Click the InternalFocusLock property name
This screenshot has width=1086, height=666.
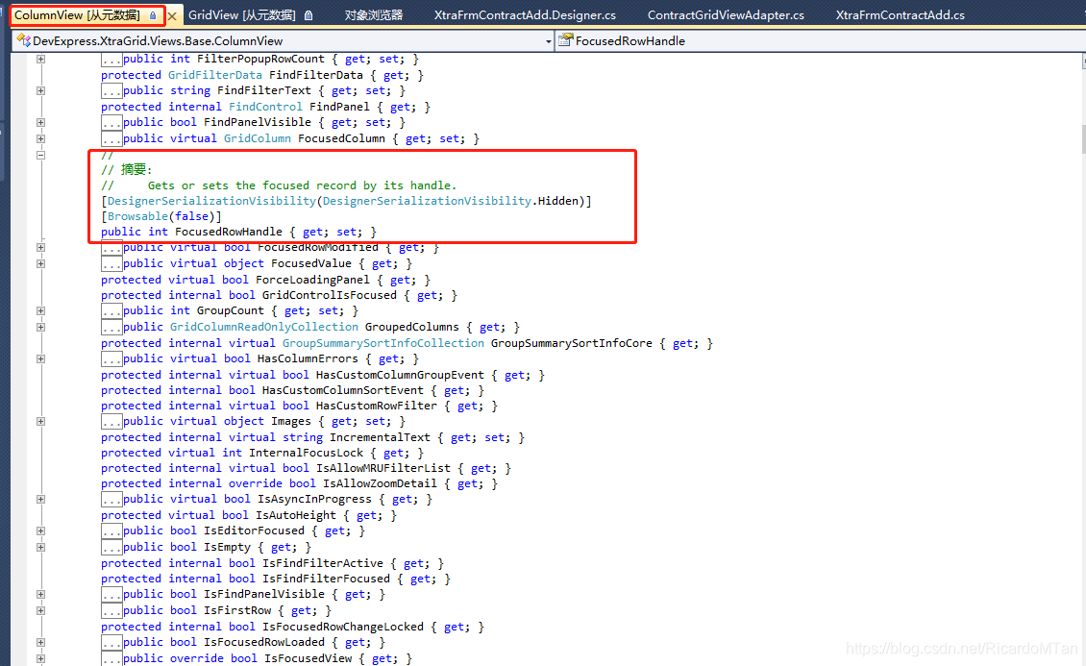coord(307,453)
